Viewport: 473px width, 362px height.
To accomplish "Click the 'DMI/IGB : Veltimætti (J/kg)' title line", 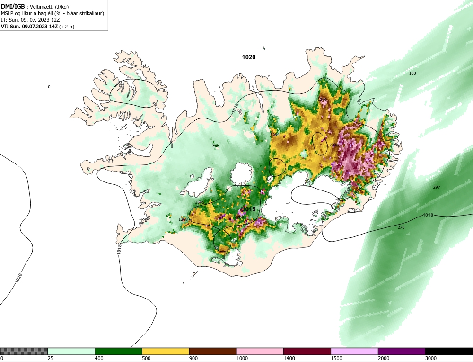I will click(35, 7).
